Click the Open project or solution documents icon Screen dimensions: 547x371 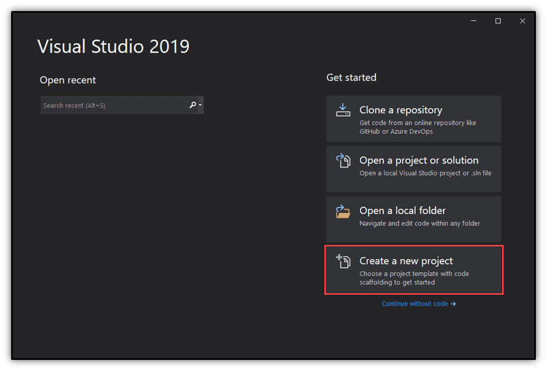(344, 160)
